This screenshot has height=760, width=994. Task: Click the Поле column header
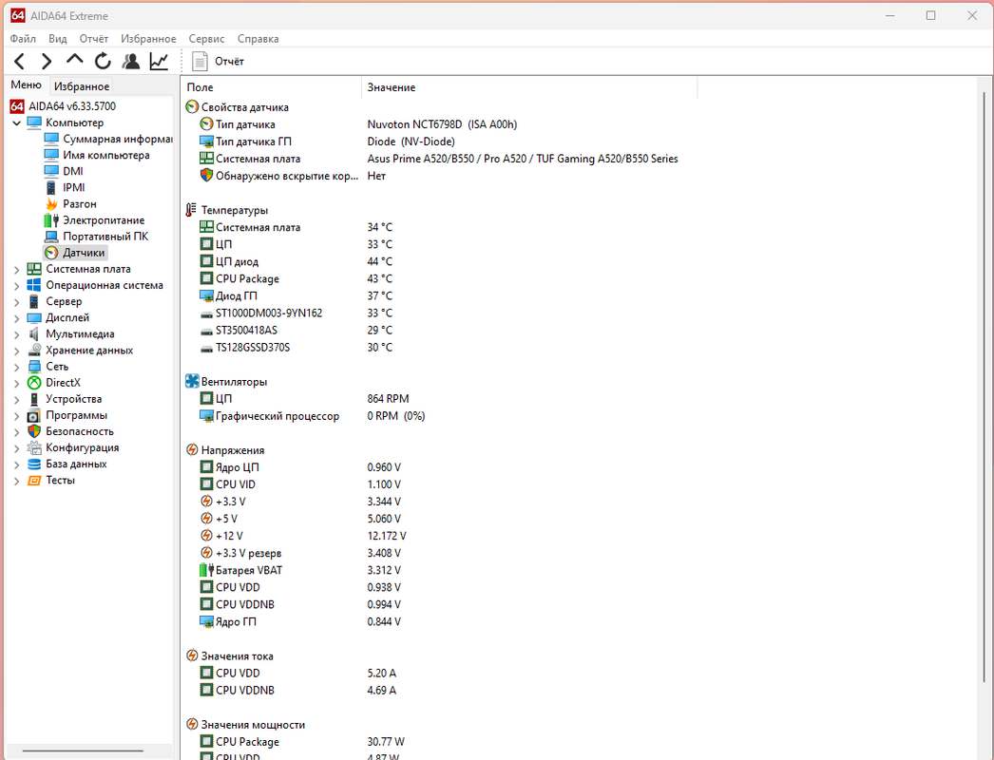272,87
